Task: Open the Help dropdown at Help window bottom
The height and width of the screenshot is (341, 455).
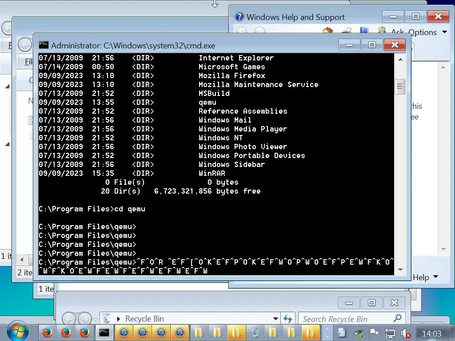Action: click(425, 277)
